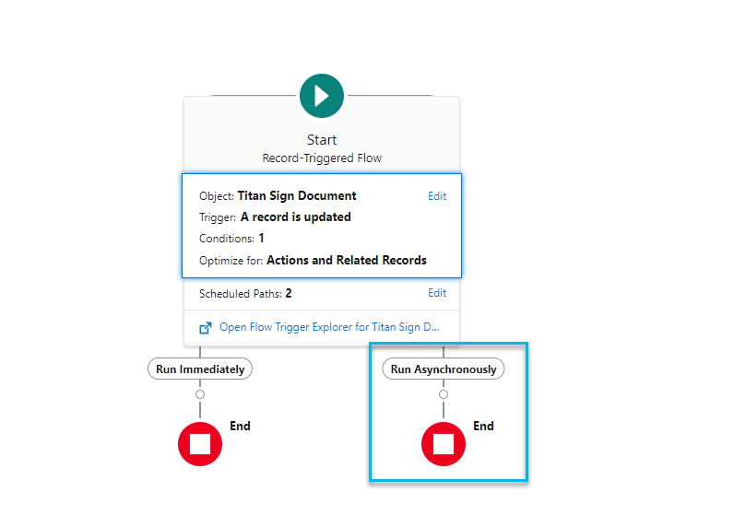
Task: Click the 'Titan Sign Document' object text
Action: (297, 196)
